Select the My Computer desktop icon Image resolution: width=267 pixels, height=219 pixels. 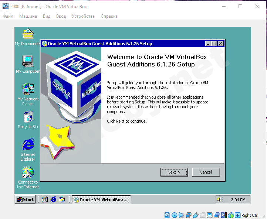28,64
